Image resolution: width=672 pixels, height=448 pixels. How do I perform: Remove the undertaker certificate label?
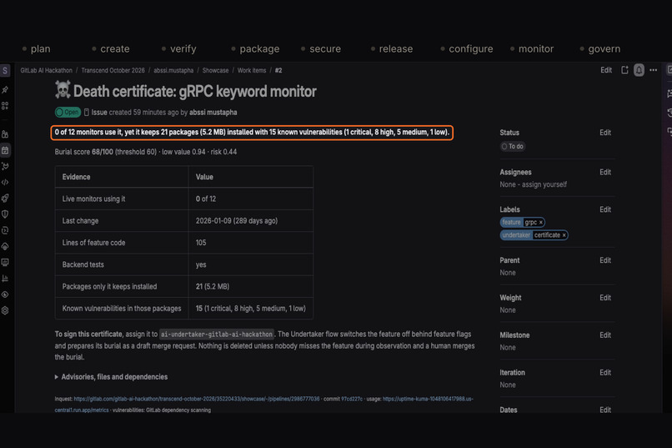pyautogui.click(x=564, y=235)
